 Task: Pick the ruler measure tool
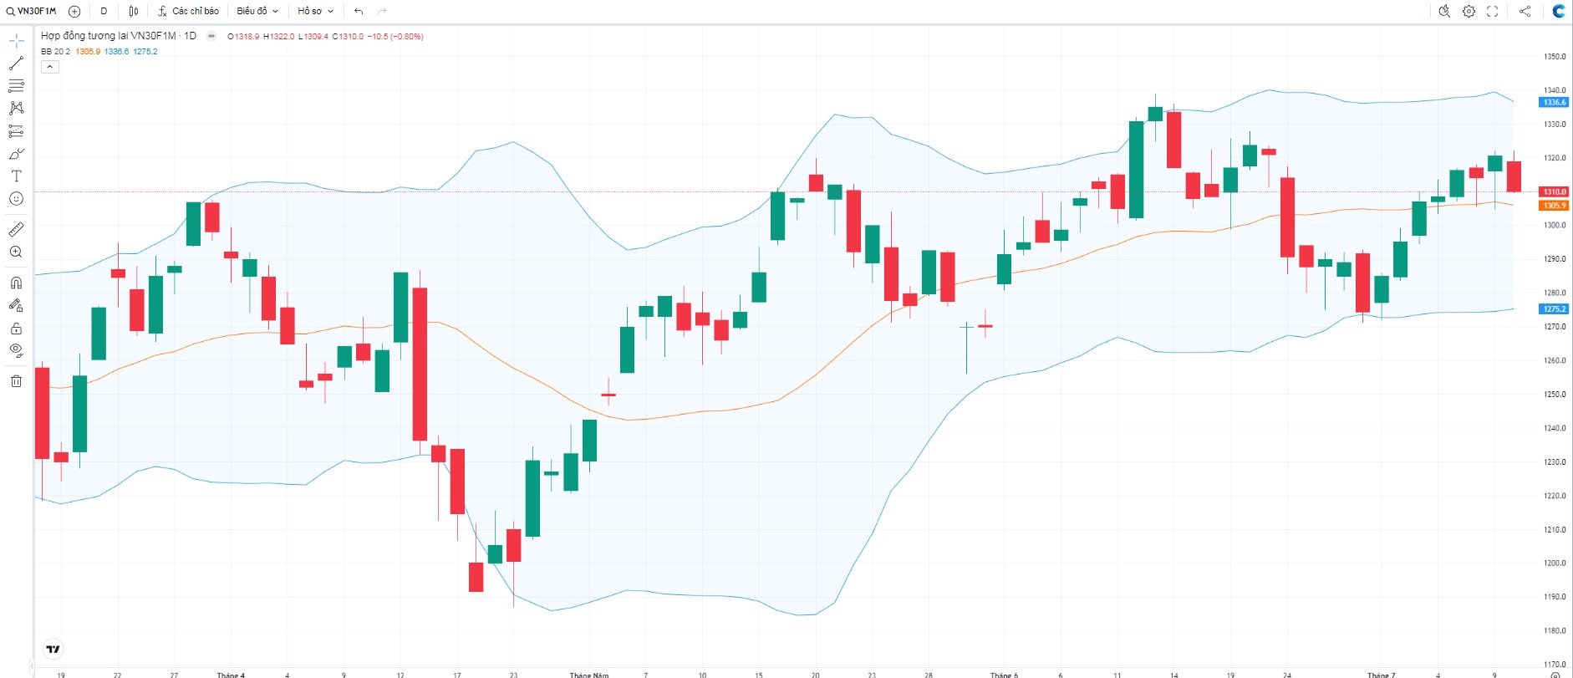click(x=16, y=229)
